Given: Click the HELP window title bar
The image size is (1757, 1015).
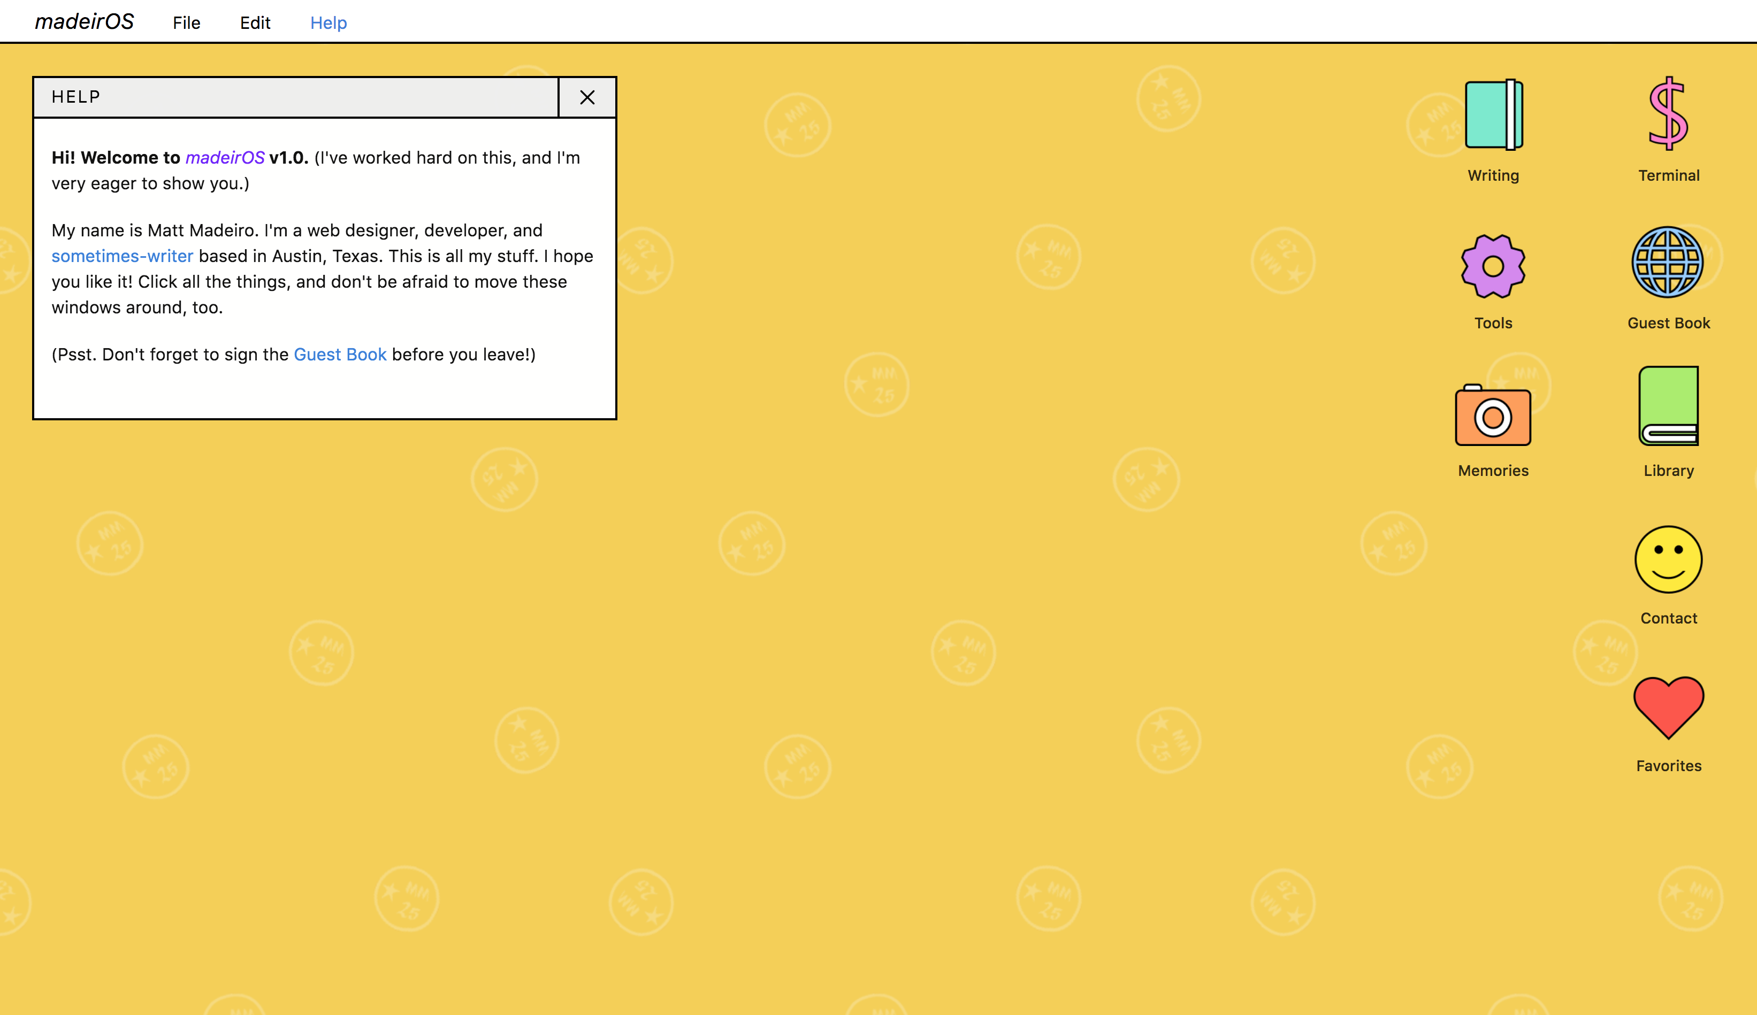Looking at the screenshot, I should point(296,97).
